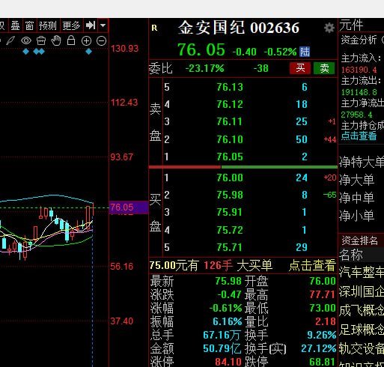Click the single blue diamond marker below the eye icon
Viewport: 384px width, 367px height.
(x=25, y=52)
